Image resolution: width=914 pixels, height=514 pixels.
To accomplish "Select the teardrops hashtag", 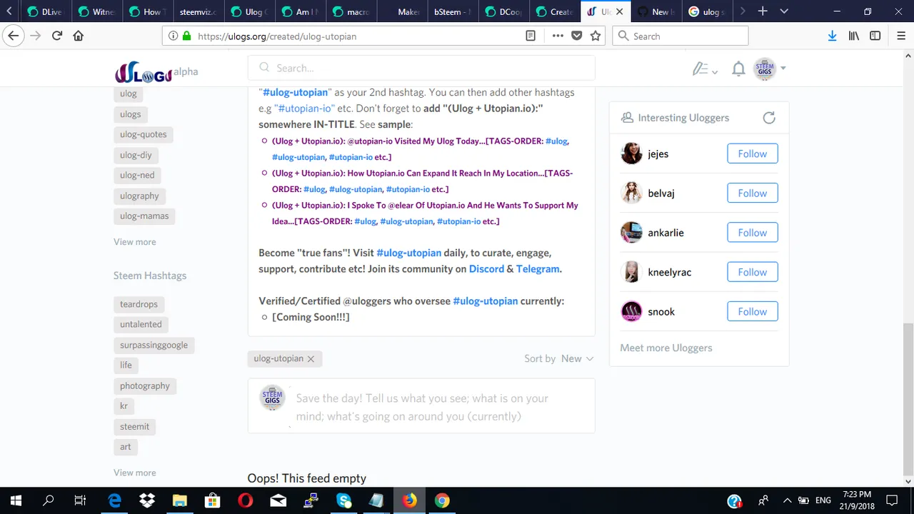I will [x=139, y=304].
